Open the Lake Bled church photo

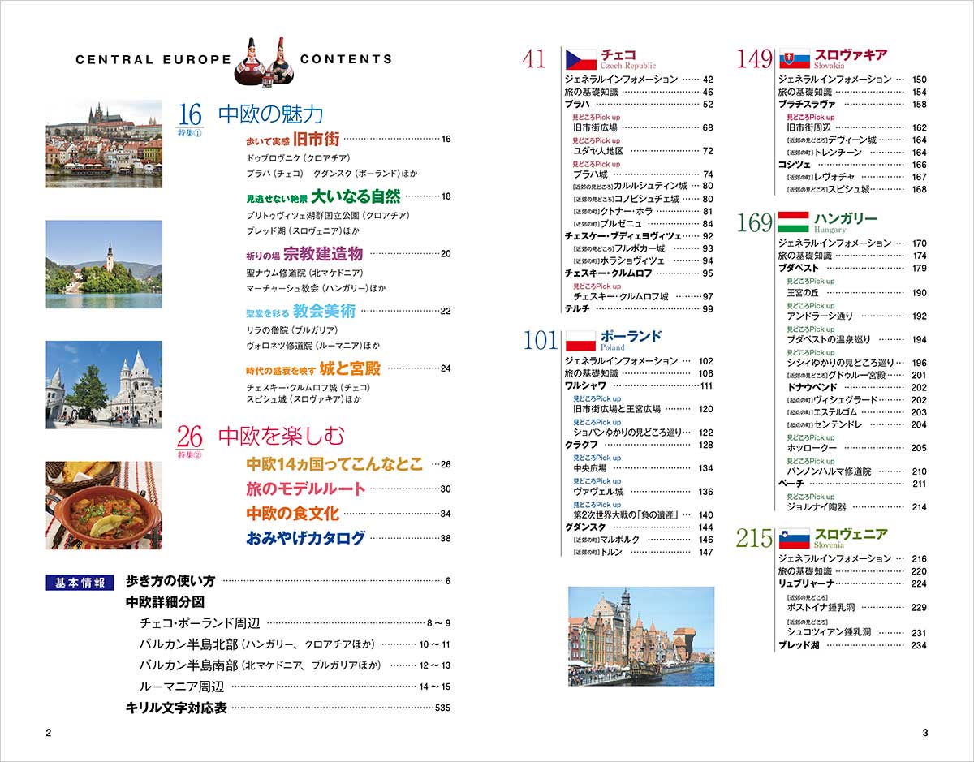[104, 264]
